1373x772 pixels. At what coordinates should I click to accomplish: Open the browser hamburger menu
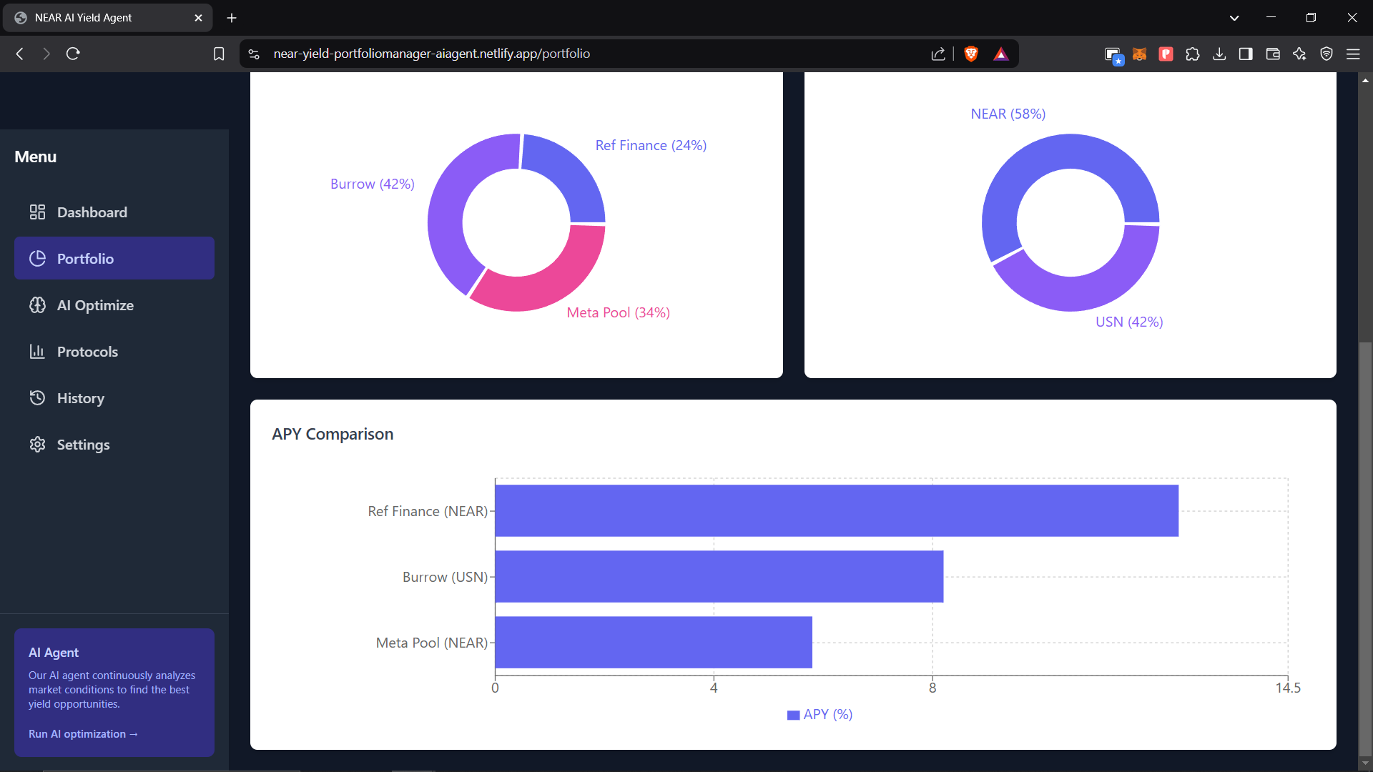1353,54
